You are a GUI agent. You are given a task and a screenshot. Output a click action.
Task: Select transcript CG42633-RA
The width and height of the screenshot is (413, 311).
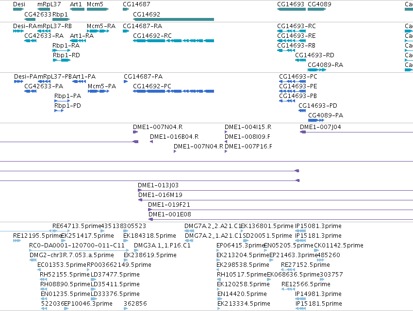[30, 41]
